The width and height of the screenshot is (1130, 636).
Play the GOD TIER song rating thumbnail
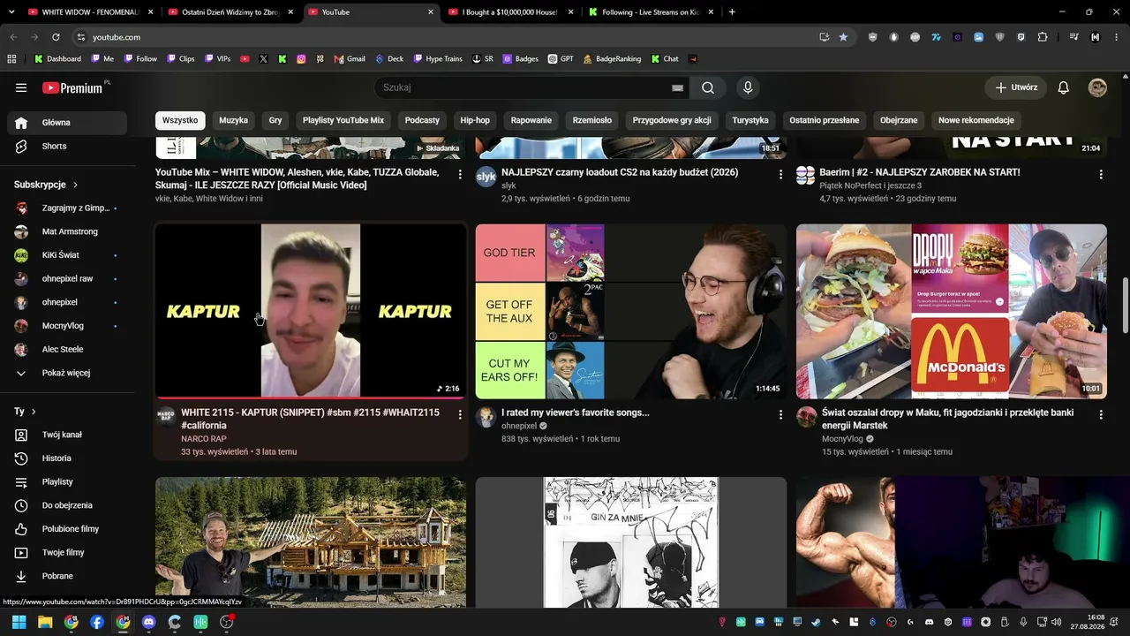631,311
